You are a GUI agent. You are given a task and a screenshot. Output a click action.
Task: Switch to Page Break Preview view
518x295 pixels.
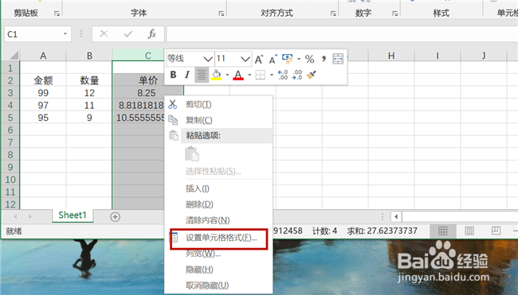[496, 231]
